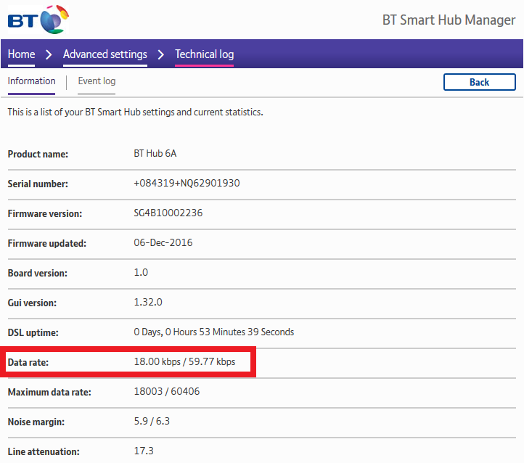The width and height of the screenshot is (524, 463).
Task: Select firmware version SG4B10002236
Action: 168,213
